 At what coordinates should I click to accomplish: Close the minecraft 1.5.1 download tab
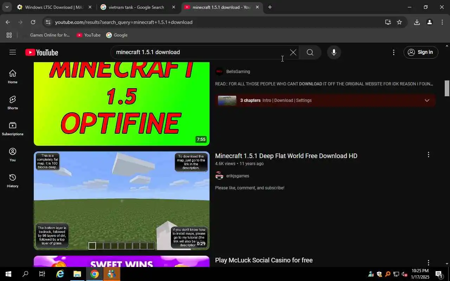click(x=257, y=7)
